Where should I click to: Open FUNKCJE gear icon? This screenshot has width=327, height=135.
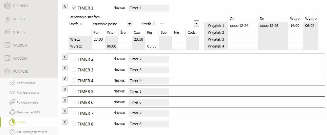(x=7, y=71)
